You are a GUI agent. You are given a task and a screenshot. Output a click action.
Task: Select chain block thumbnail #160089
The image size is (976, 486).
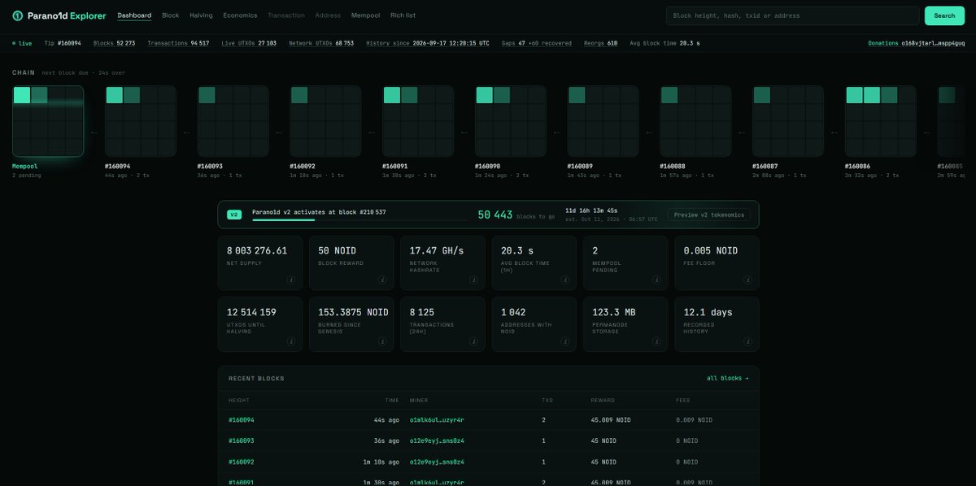click(x=603, y=121)
